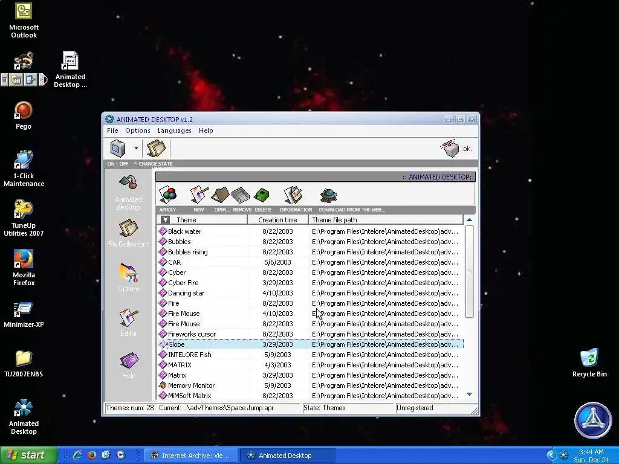Launch Internet Explorer from quick launch

pos(77,455)
